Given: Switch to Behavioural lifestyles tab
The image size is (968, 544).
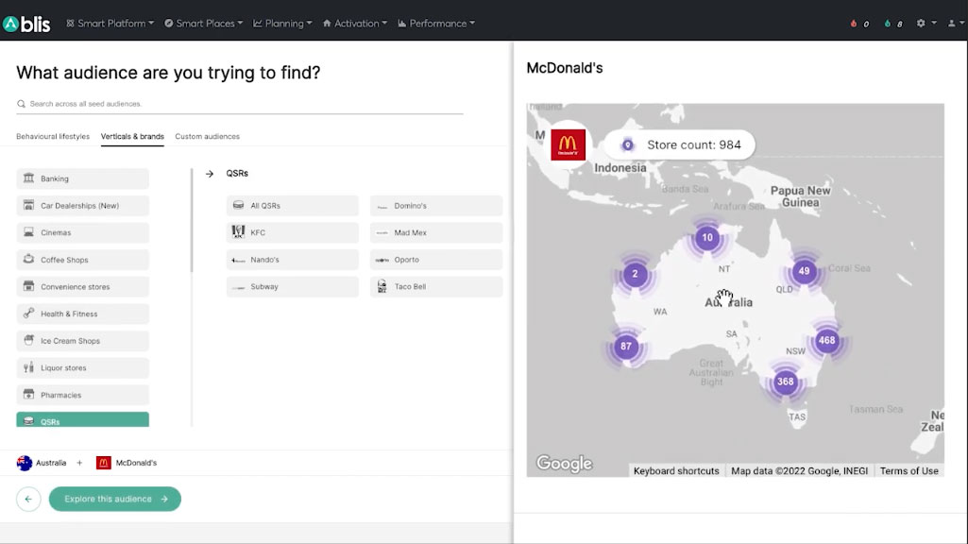Looking at the screenshot, I should coord(53,136).
